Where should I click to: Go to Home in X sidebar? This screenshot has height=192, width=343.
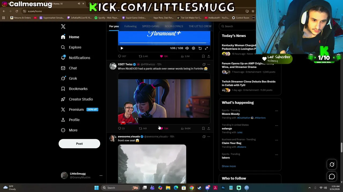tap(70, 37)
